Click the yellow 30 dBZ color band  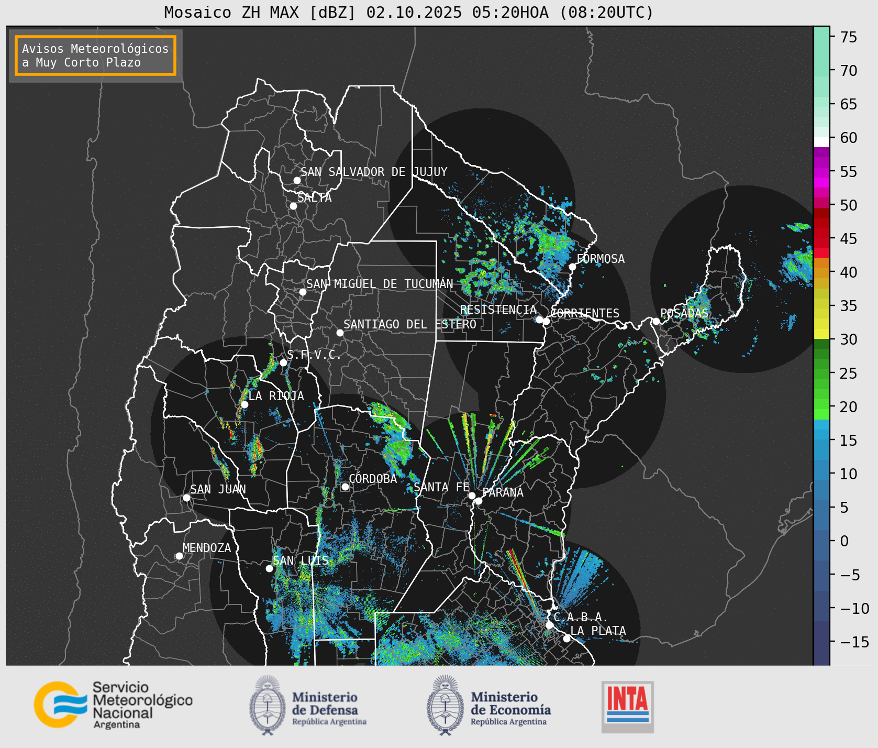click(x=821, y=334)
